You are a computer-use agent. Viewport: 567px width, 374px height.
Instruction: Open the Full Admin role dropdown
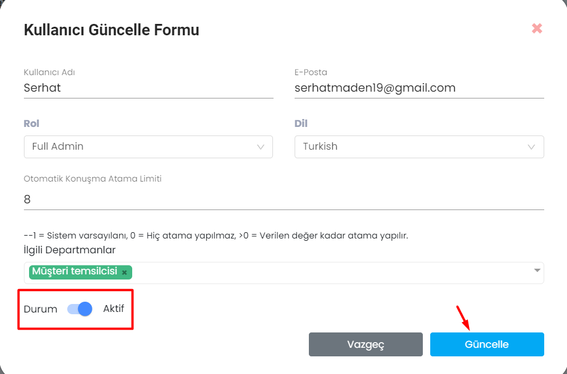point(148,147)
